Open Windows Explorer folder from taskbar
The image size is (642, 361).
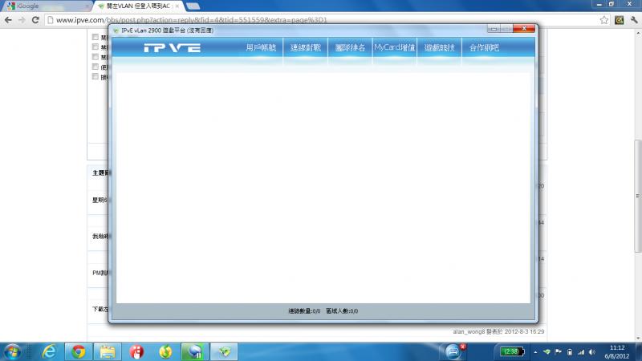tap(108, 351)
